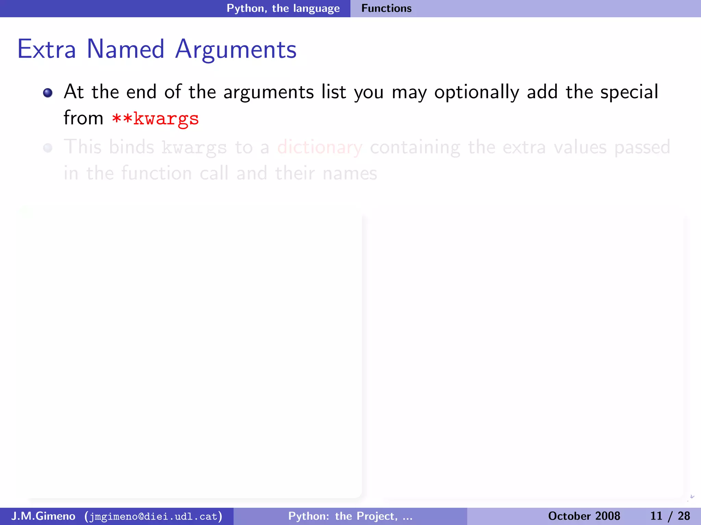Click the word 'from' before **kwargs
This screenshot has width=701, height=525.
tap(83, 118)
